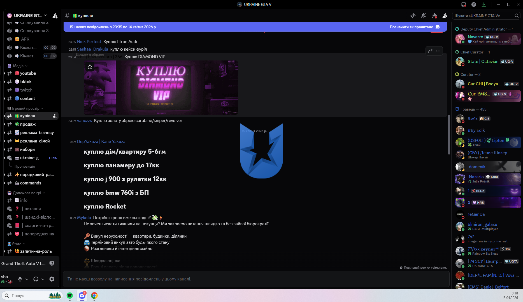Toggle channel notification mute bell
The image size is (523, 302).
click(424, 16)
